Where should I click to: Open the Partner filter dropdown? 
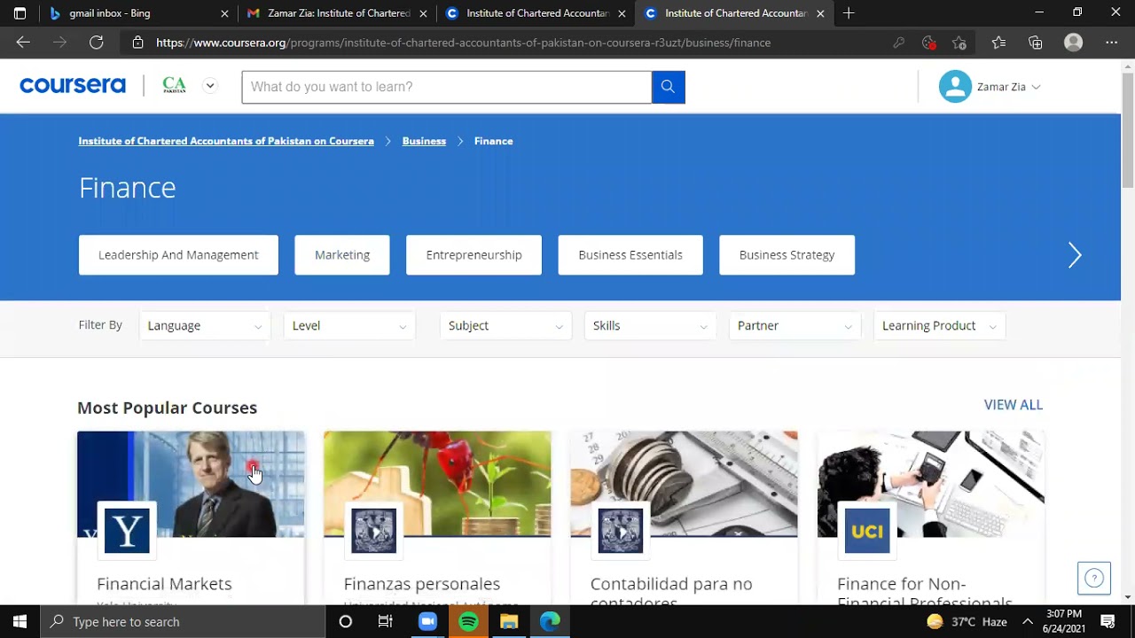point(794,326)
